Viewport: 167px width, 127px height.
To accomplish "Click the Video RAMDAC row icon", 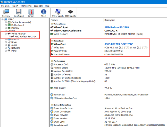I will [x=52, y=51].
